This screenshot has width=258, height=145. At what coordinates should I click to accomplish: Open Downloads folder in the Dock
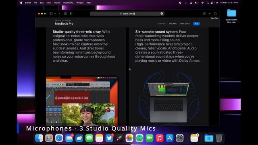coord(209,138)
